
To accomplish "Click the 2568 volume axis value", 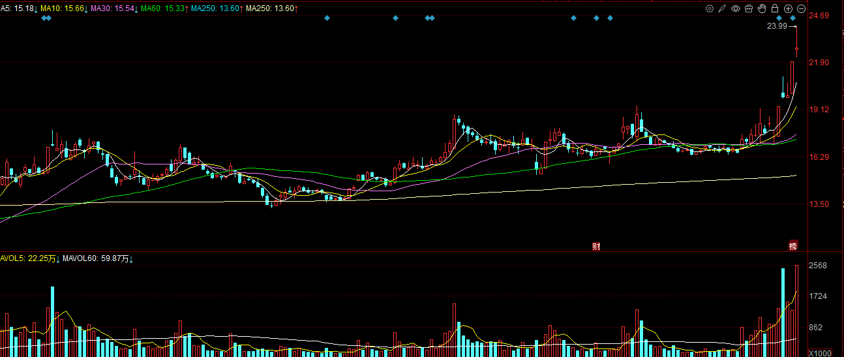I will 818,266.
